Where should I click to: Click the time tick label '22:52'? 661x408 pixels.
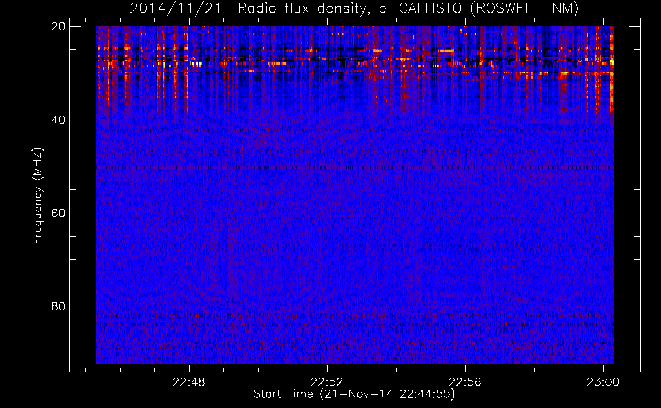[327, 382]
